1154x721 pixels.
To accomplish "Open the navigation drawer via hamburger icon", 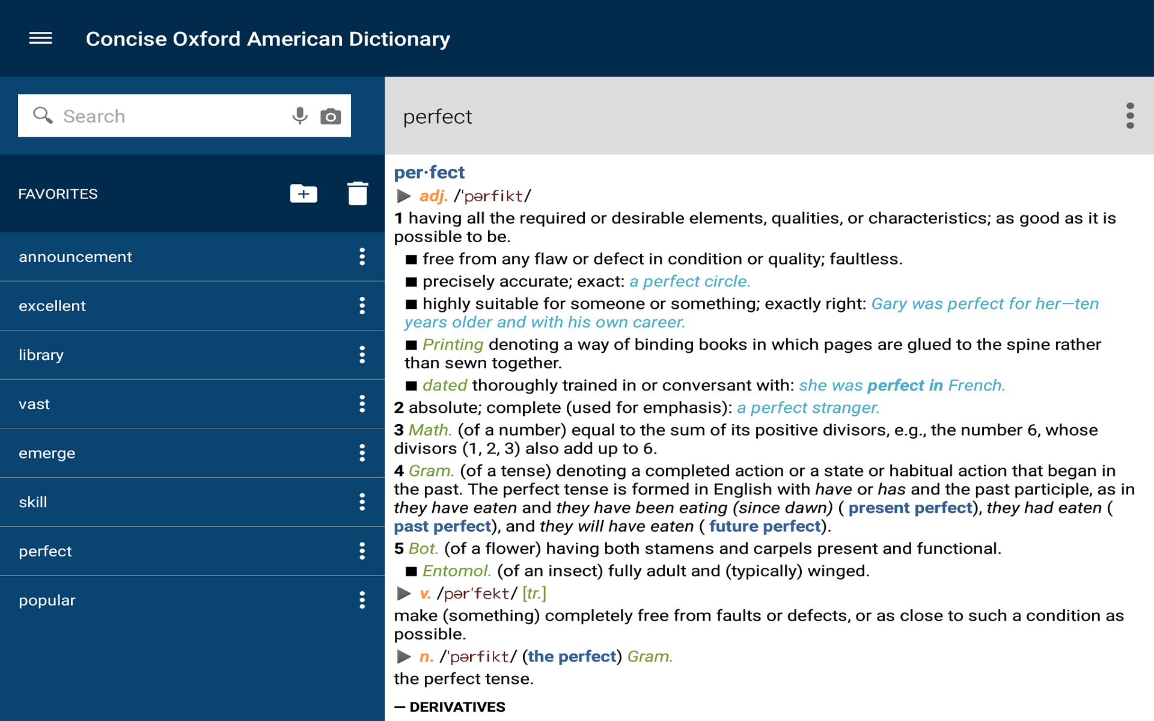I will [40, 38].
